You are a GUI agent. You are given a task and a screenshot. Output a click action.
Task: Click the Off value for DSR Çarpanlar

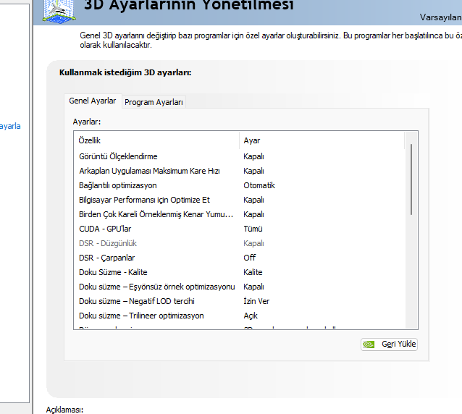(x=250, y=258)
